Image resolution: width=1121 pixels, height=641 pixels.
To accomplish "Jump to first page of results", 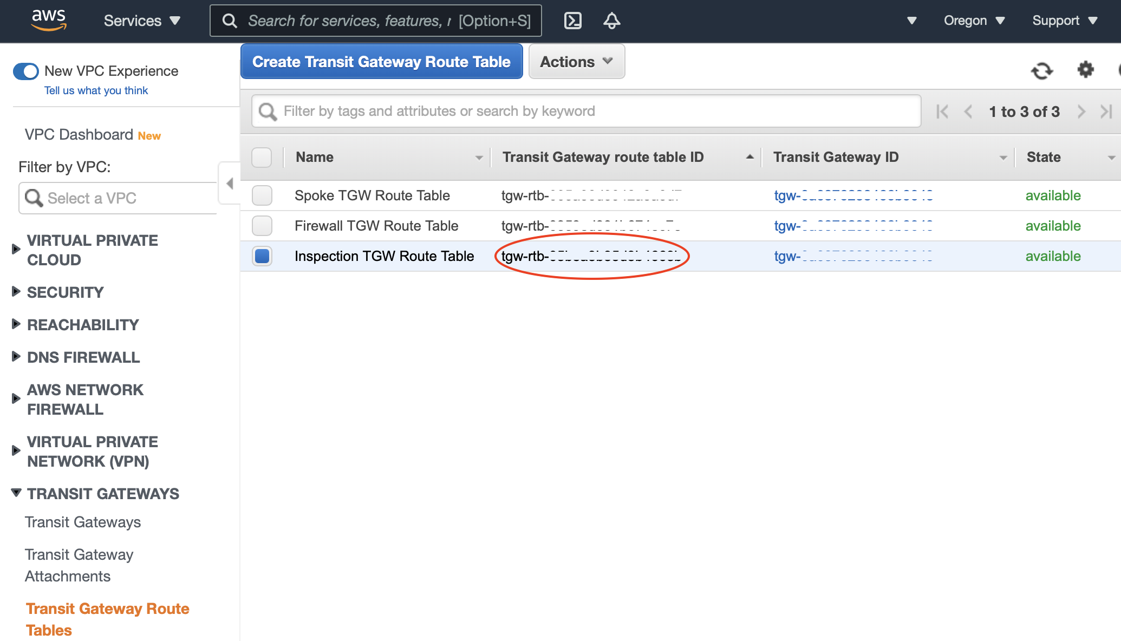I will 942,112.
